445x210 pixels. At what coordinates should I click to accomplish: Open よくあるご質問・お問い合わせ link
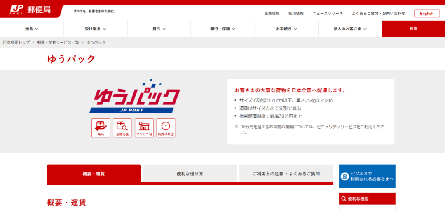(x=378, y=13)
